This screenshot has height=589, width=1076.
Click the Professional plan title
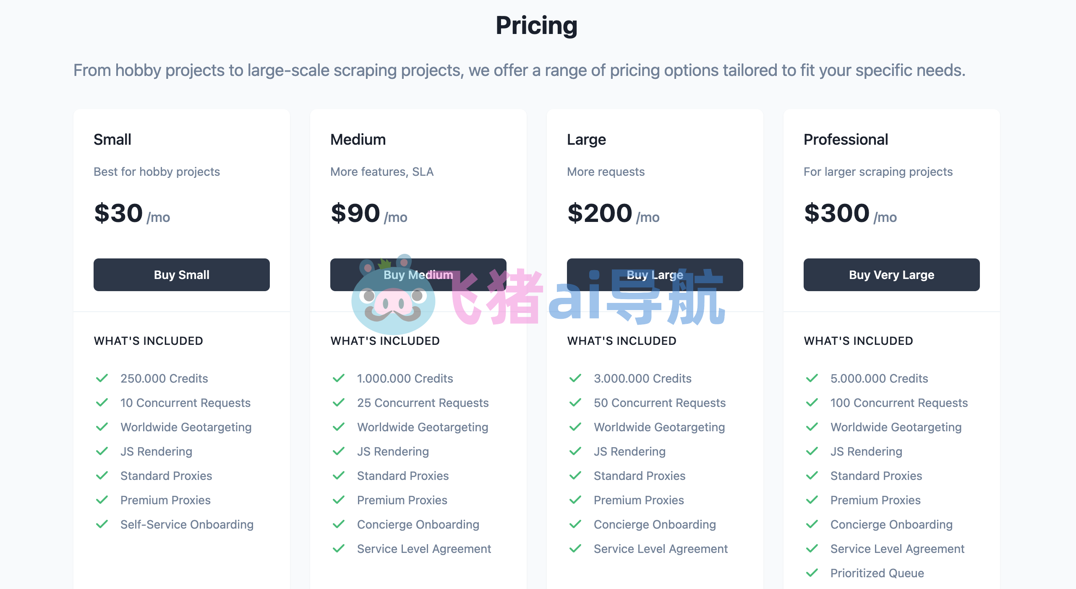click(846, 140)
